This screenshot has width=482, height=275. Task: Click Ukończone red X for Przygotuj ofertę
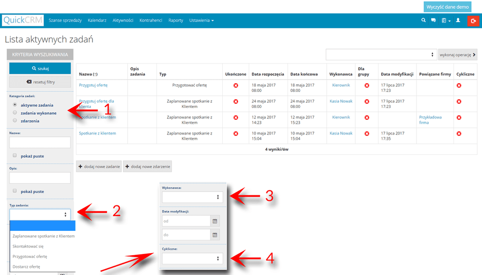click(x=236, y=85)
